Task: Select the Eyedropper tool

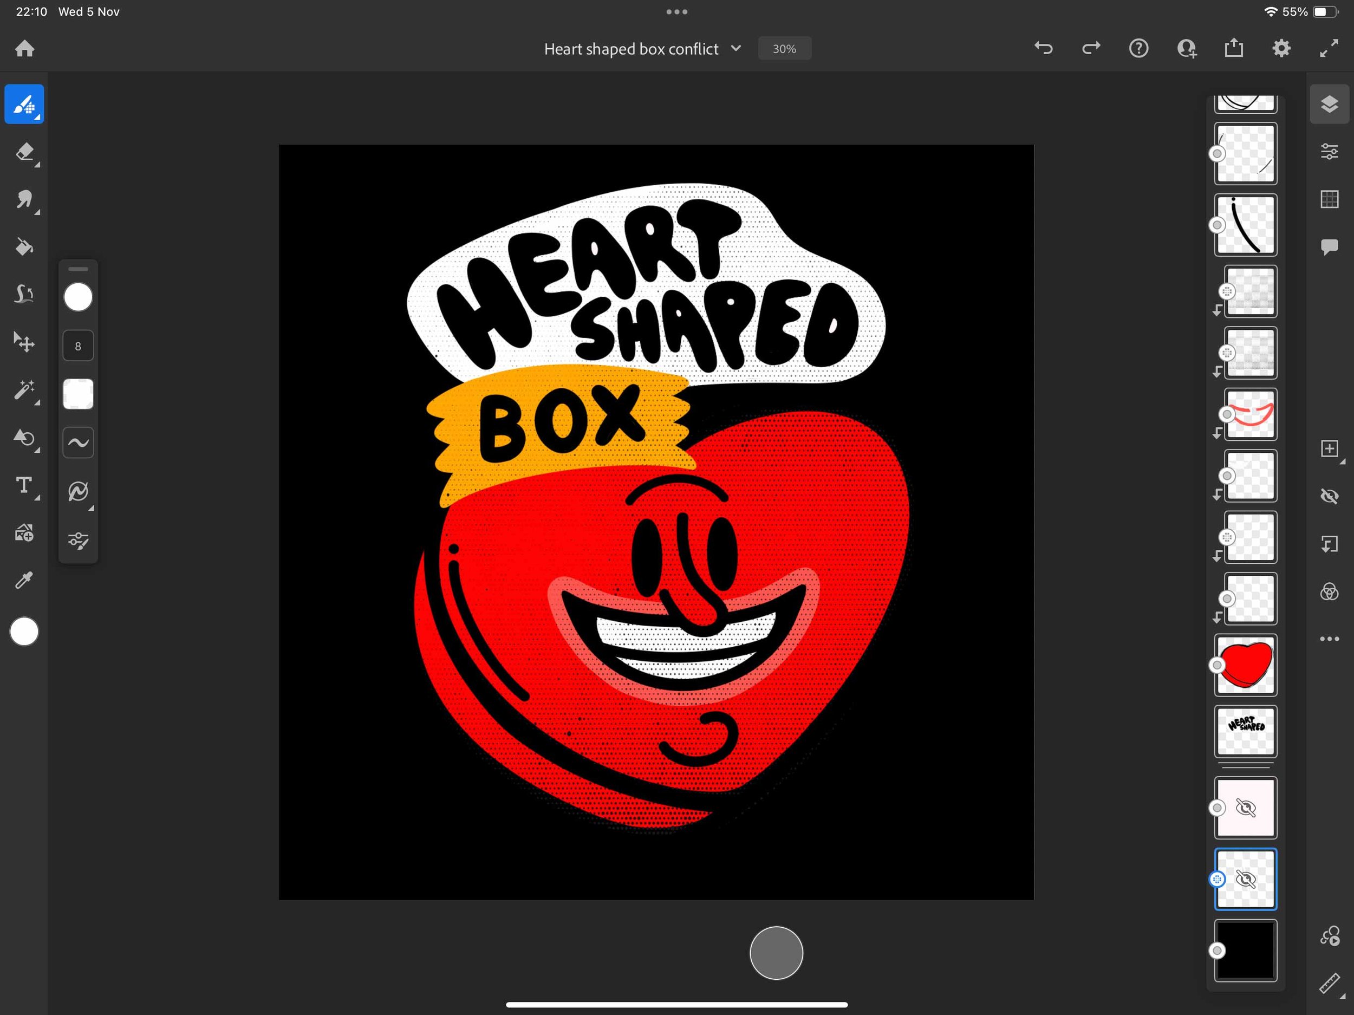Action: (x=24, y=581)
